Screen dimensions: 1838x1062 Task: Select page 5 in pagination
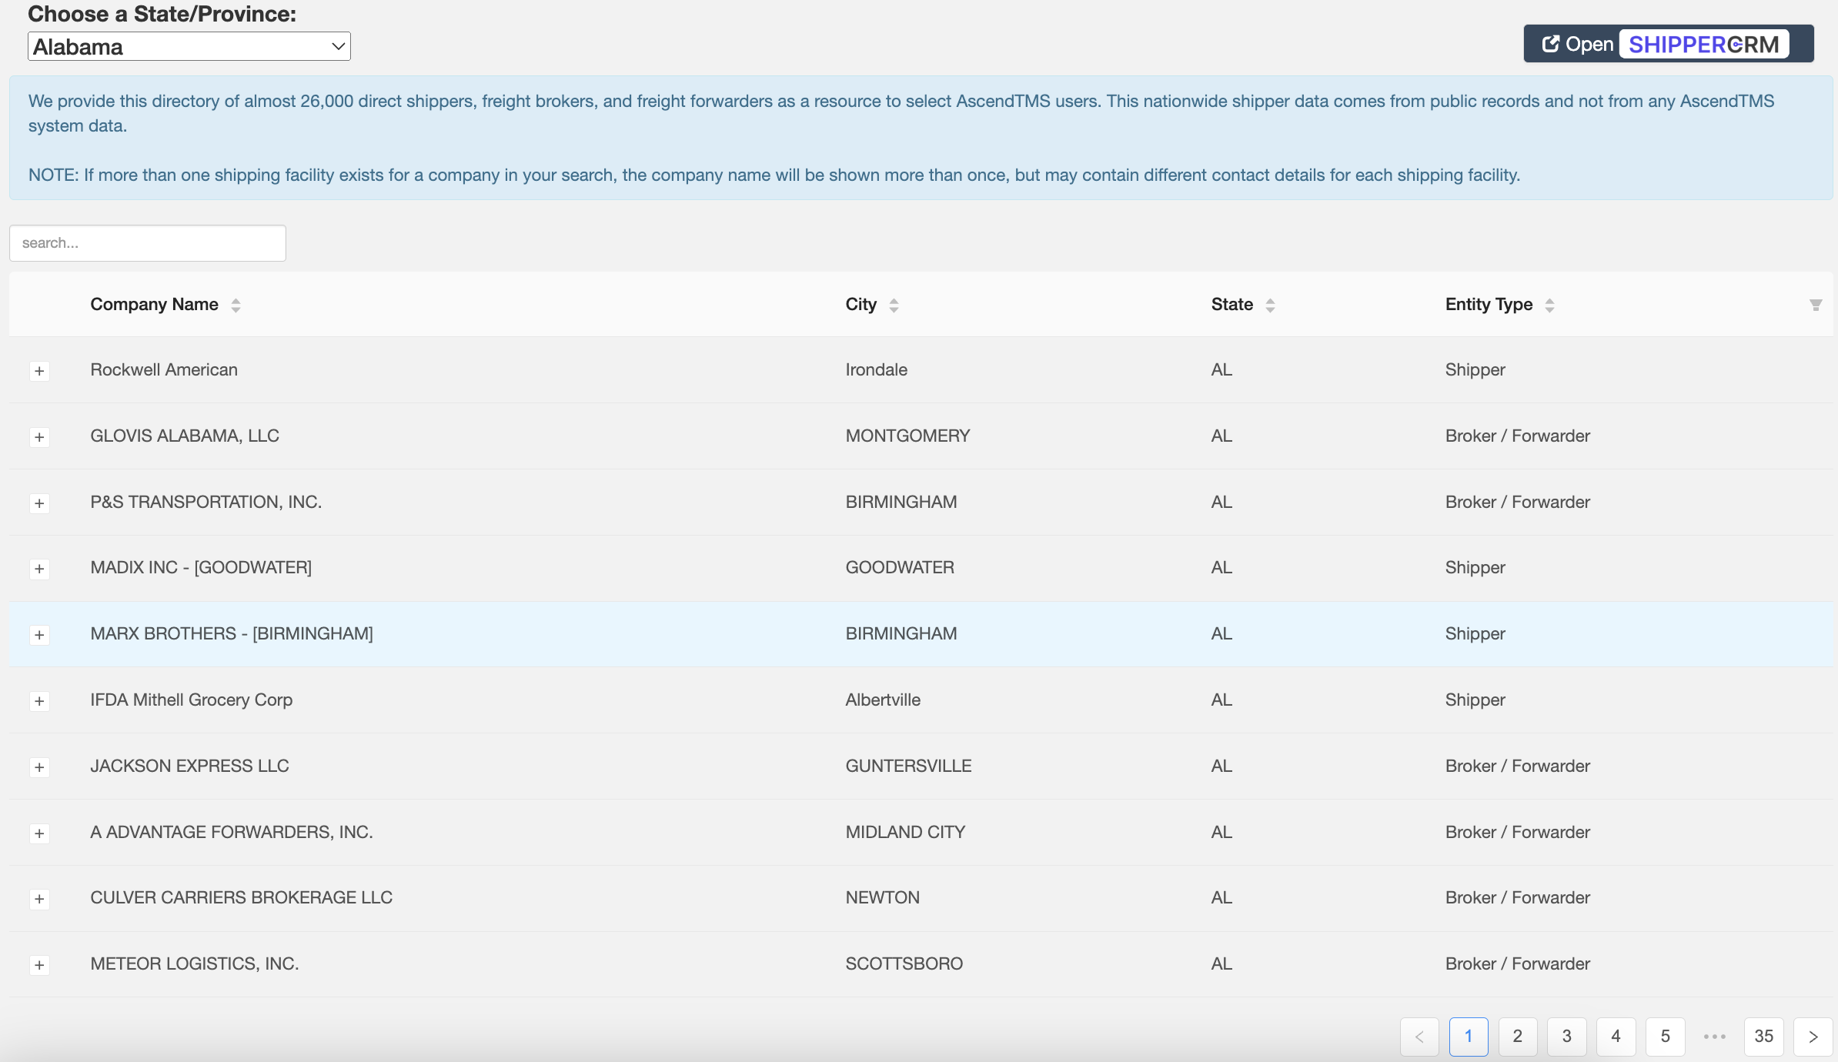click(x=1666, y=1037)
